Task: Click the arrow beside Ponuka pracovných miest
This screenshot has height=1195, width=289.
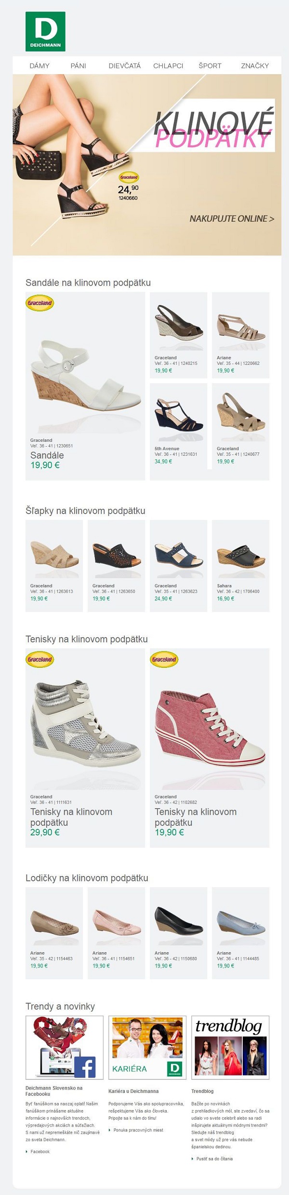Action: pos(109,1130)
